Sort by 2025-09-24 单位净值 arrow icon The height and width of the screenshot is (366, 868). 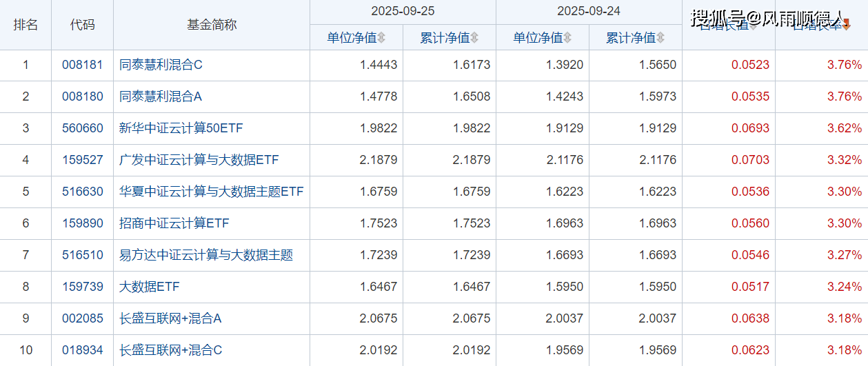tap(567, 38)
